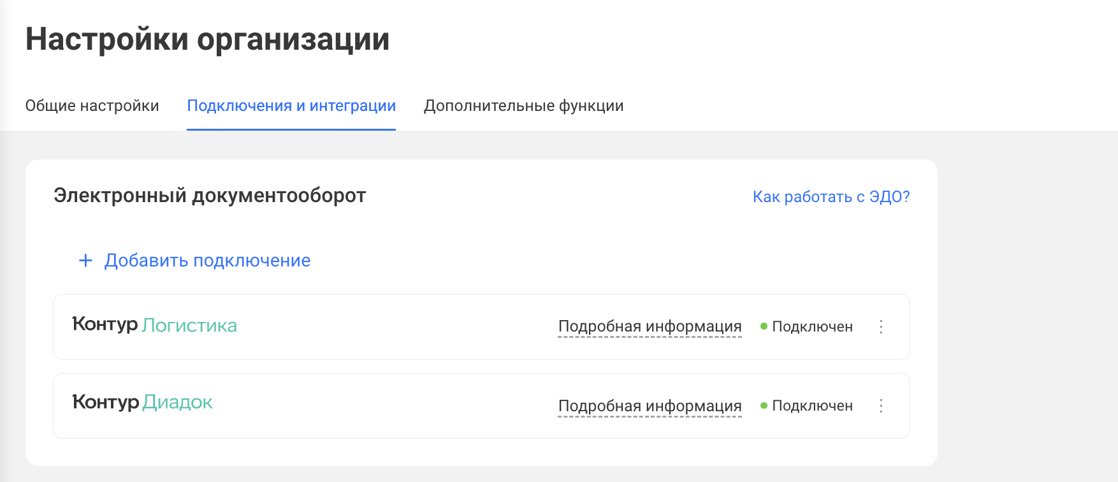Image resolution: width=1118 pixels, height=482 pixels.
Task: Open the Общие настройки tab
Action: click(92, 106)
